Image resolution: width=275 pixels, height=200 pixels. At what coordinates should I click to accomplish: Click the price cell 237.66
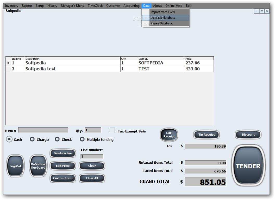click(199, 63)
